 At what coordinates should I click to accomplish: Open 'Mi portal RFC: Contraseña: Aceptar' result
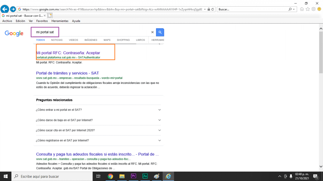point(68,53)
